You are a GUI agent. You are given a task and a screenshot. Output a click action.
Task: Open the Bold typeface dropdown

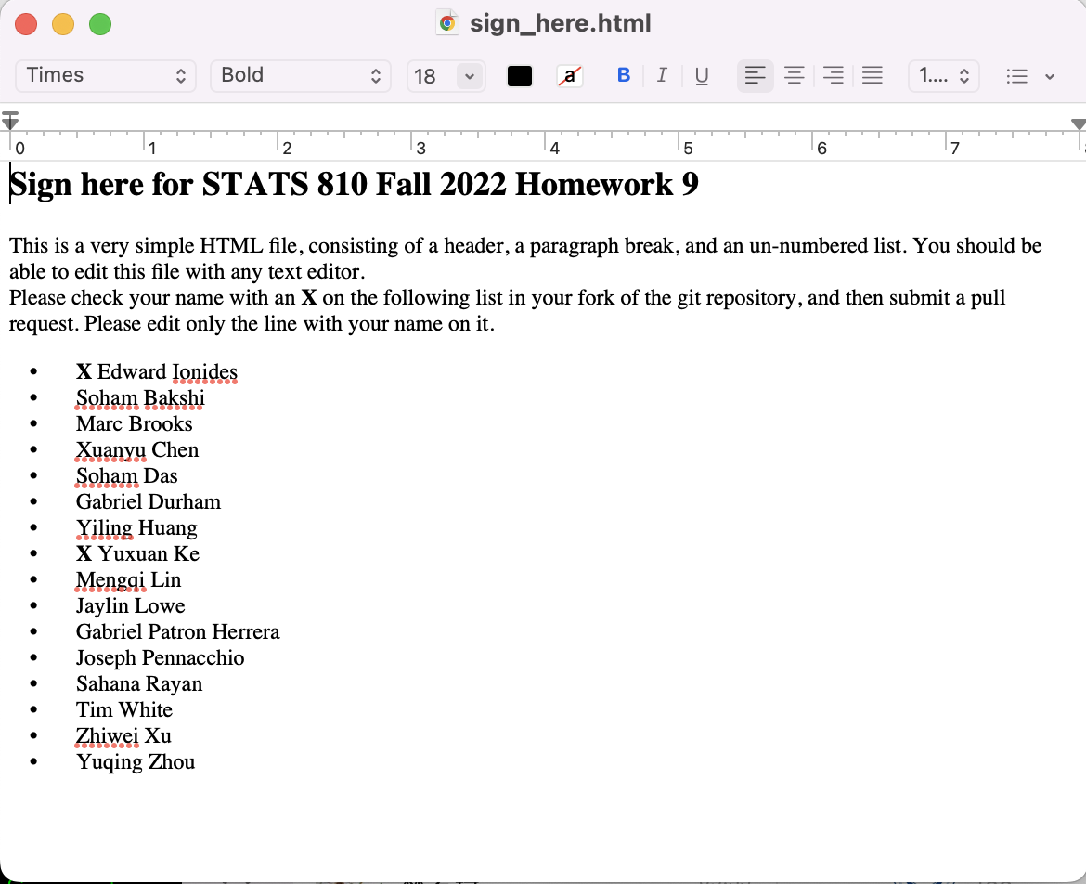pyautogui.click(x=301, y=75)
